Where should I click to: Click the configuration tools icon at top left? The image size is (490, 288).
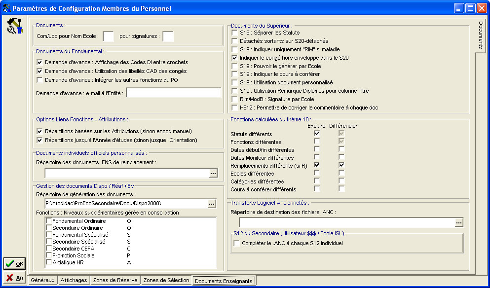pyautogui.click(x=14, y=26)
